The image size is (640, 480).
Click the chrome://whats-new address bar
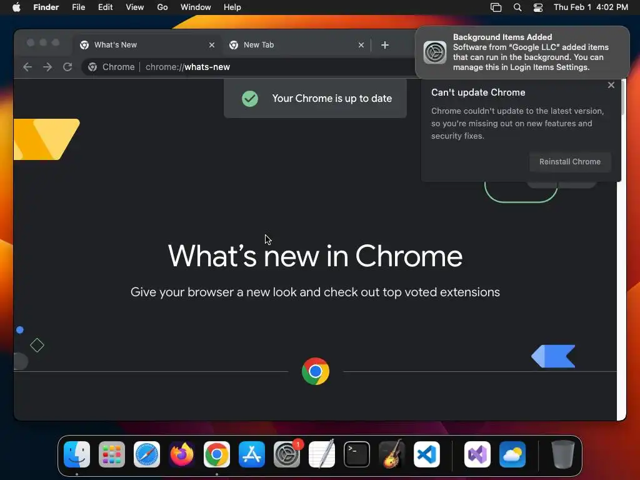click(x=249, y=67)
